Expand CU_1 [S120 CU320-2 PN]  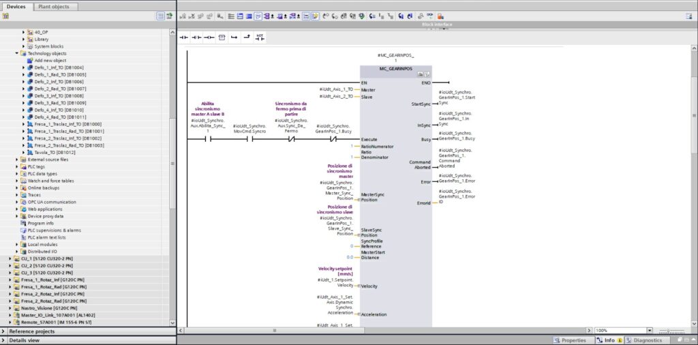coord(10,258)
